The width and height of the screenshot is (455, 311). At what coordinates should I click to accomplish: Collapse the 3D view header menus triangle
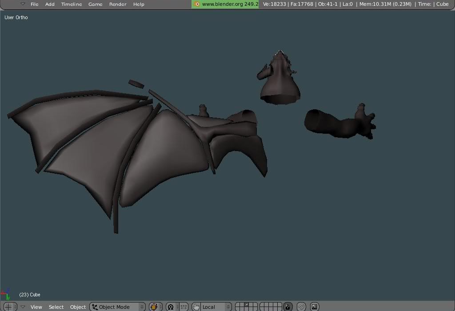point(23,307)
